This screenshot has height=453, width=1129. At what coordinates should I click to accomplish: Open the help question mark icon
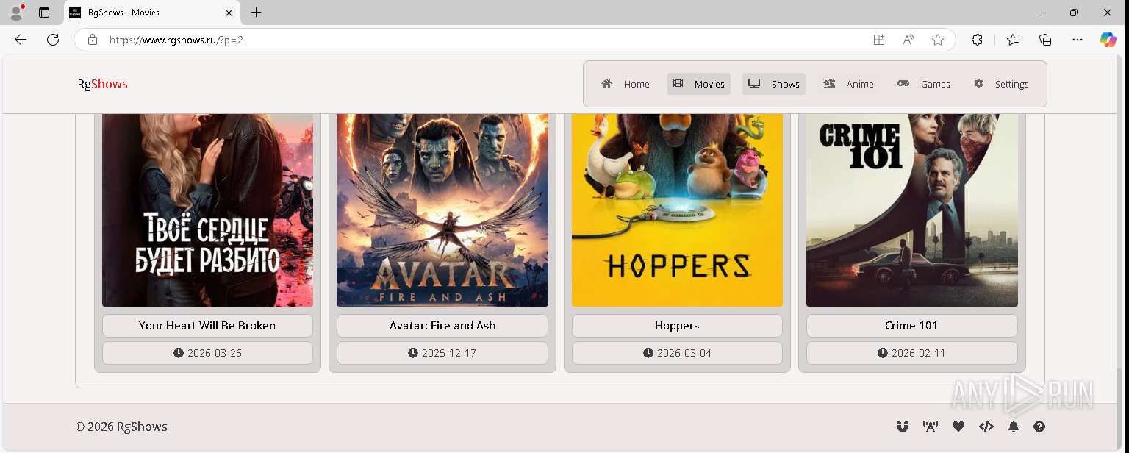[1039, 427]
